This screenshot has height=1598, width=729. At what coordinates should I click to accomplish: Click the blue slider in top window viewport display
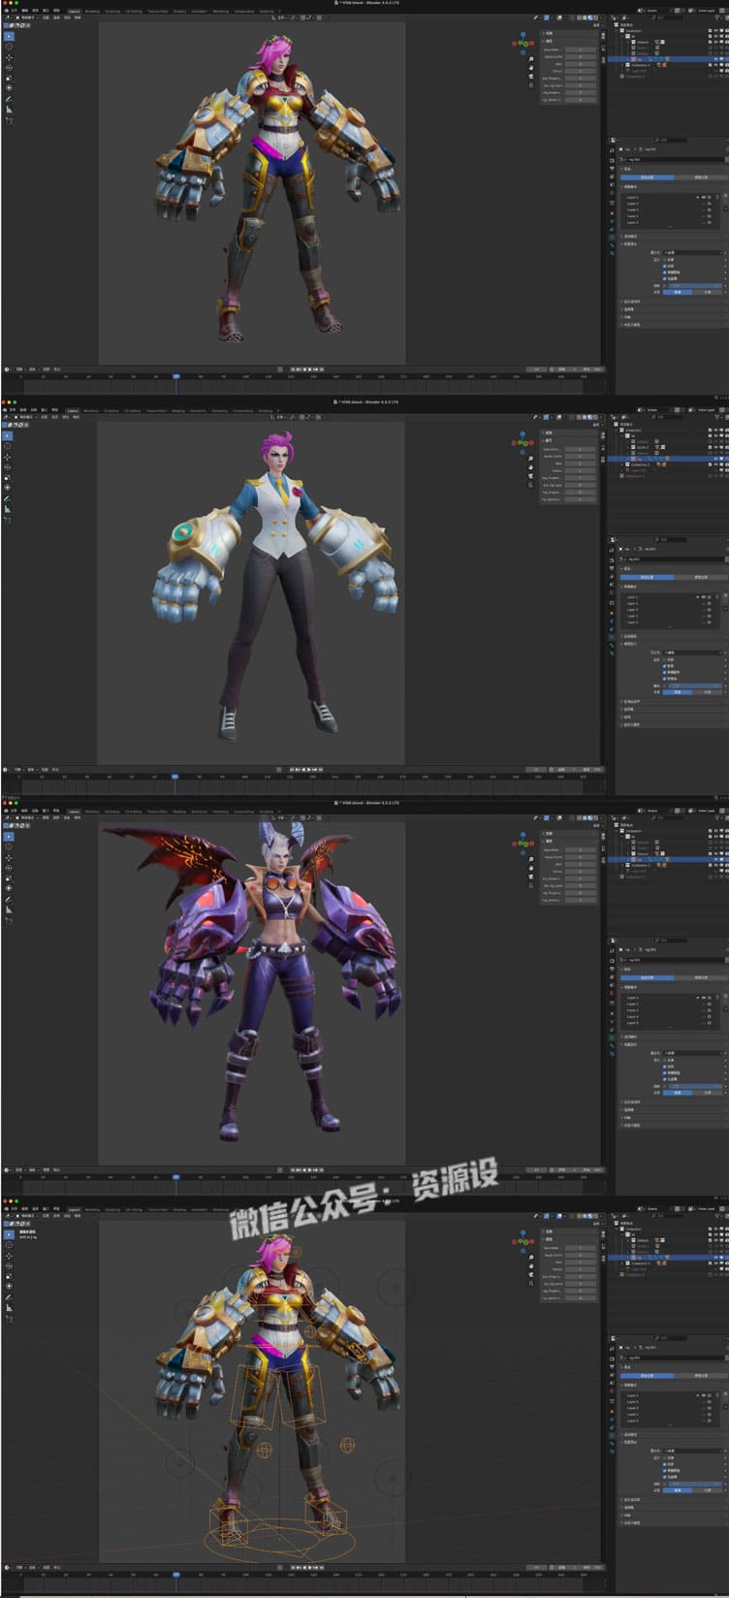coord(695,286)
